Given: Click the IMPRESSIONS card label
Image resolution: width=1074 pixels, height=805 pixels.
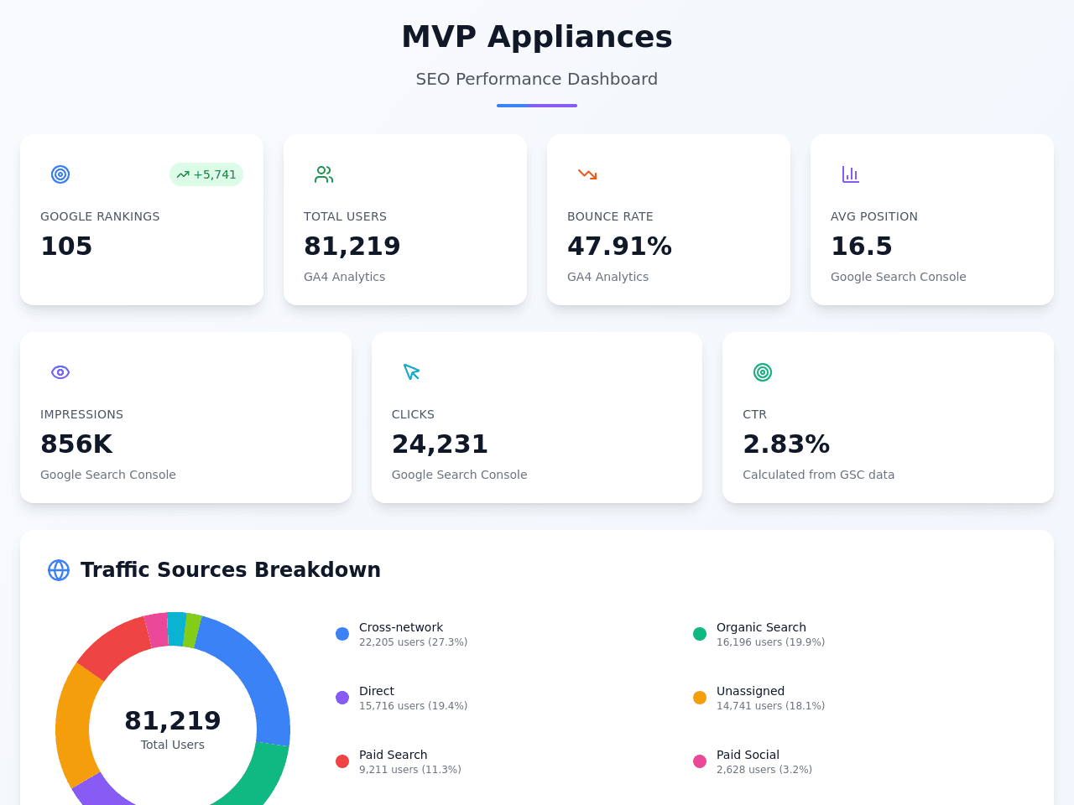Looking at the screenshot, I should coord(82,414).
